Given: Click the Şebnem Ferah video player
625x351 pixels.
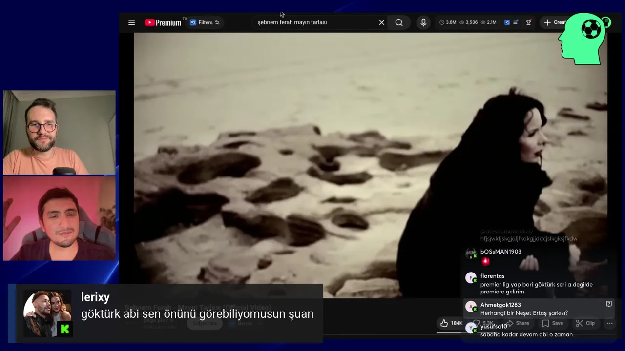Looking at the screenshot, I should point(370,165).
